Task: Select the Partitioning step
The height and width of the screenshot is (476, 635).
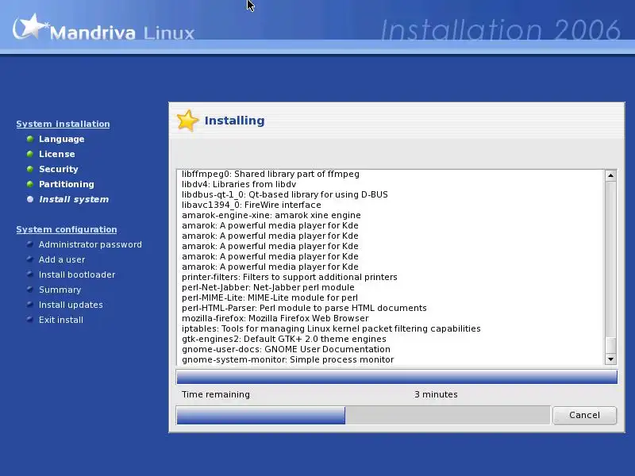Action: [67, 184]
